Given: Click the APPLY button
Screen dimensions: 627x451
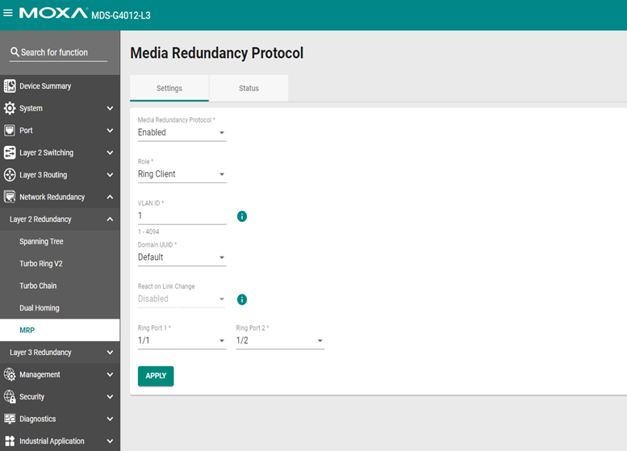Looking at the screenshot, I should (156, 376).
